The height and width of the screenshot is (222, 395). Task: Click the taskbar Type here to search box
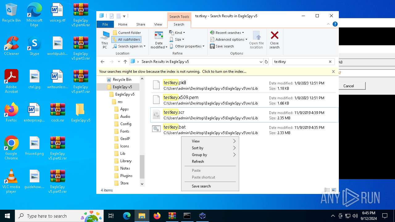tap(60, 216)
